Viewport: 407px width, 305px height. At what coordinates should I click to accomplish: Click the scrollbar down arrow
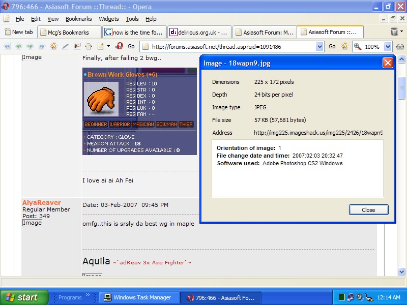click(401, 271)
